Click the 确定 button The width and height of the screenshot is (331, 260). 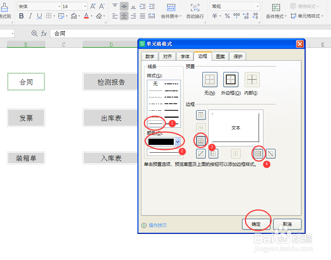pyautogui.click(x=256, y=224)
